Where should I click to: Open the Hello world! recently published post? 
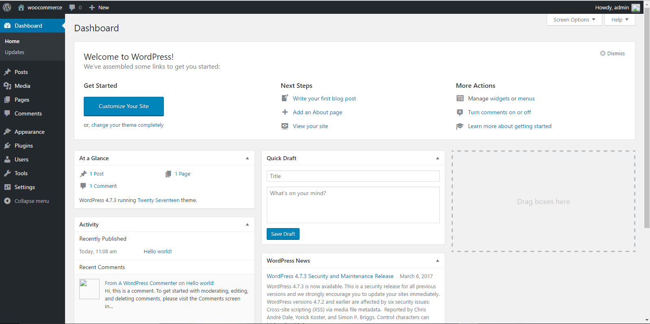[158, 251]
